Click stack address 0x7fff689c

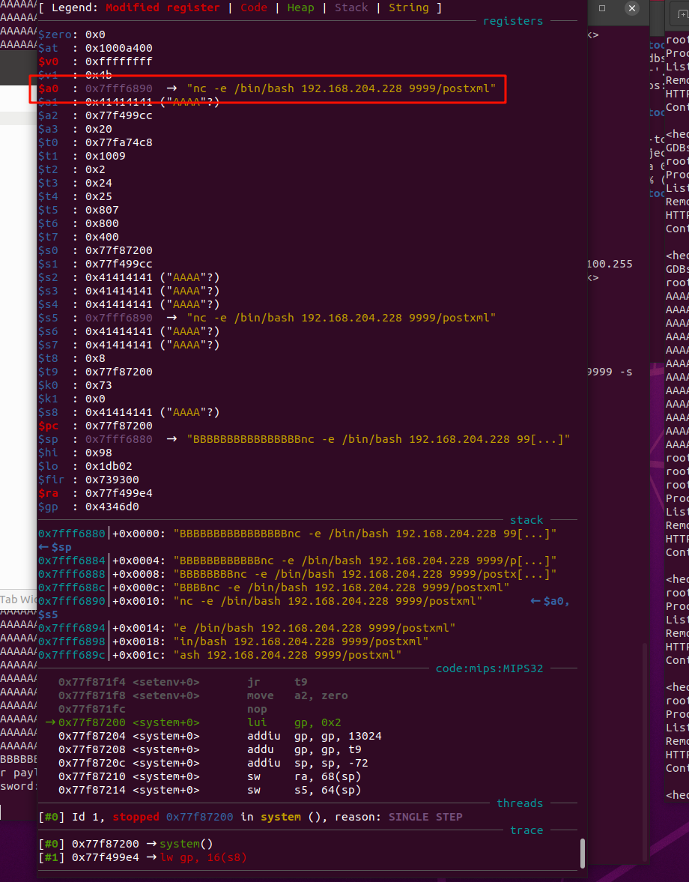click(72, 656)
